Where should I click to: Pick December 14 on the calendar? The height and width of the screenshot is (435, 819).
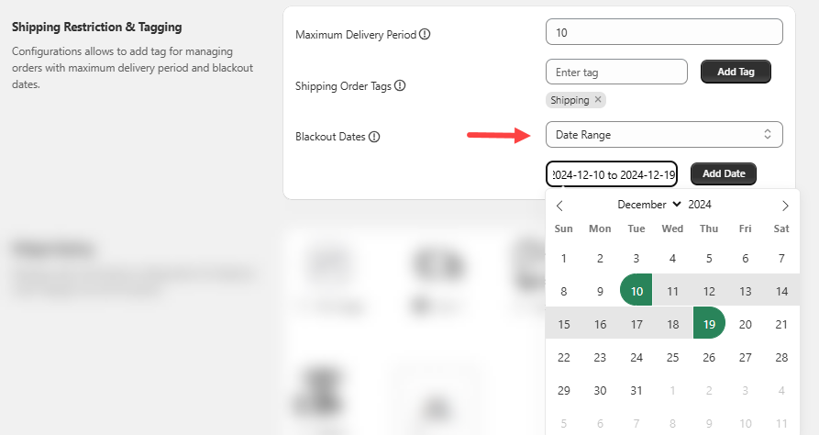(781, 292)
